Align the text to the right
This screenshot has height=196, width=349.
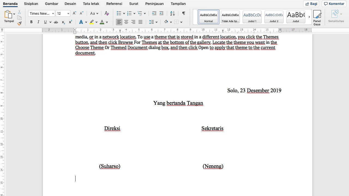(133, 22)
